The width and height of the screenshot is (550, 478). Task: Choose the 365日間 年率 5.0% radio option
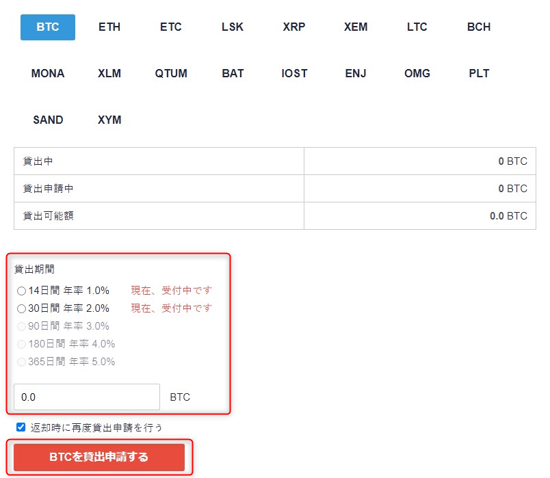[x=21, y=362]
